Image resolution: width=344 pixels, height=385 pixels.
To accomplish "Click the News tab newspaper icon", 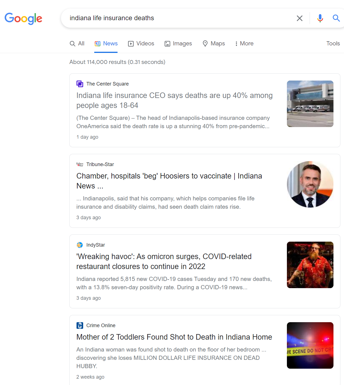I will 98,44.
